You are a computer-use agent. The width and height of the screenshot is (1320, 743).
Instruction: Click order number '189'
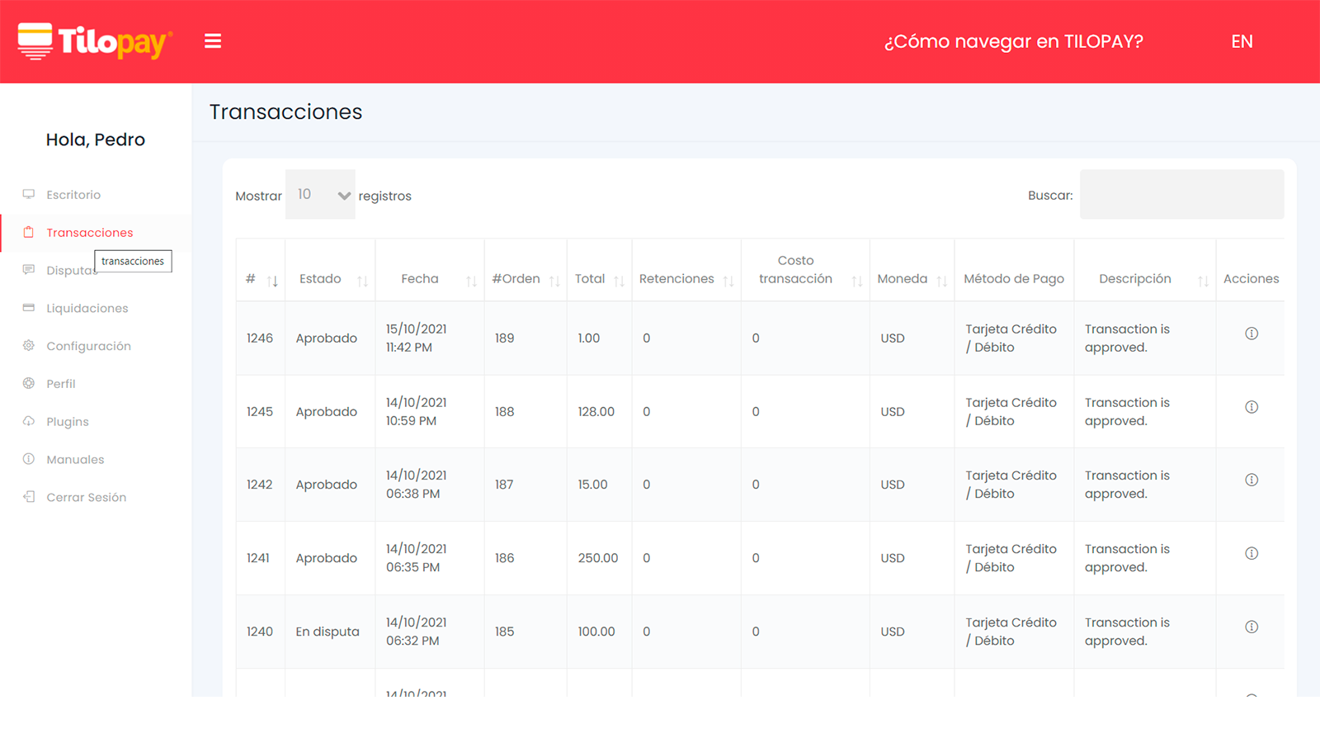504,338
